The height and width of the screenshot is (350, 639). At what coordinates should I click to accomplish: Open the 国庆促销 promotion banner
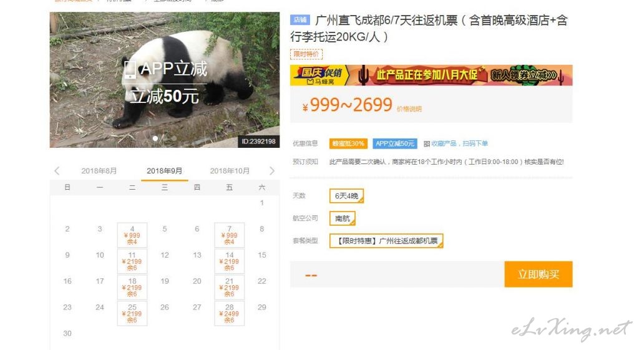pos(431,75)
